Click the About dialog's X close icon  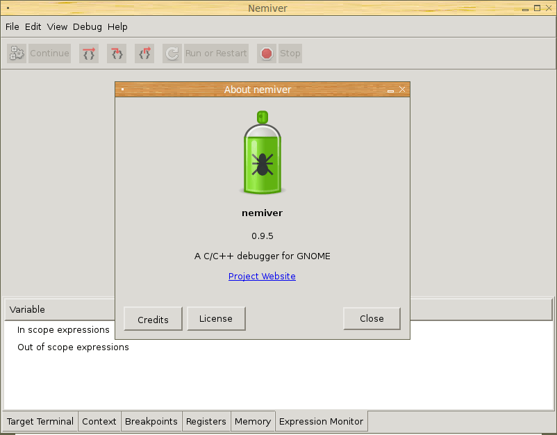pos(402,89)
